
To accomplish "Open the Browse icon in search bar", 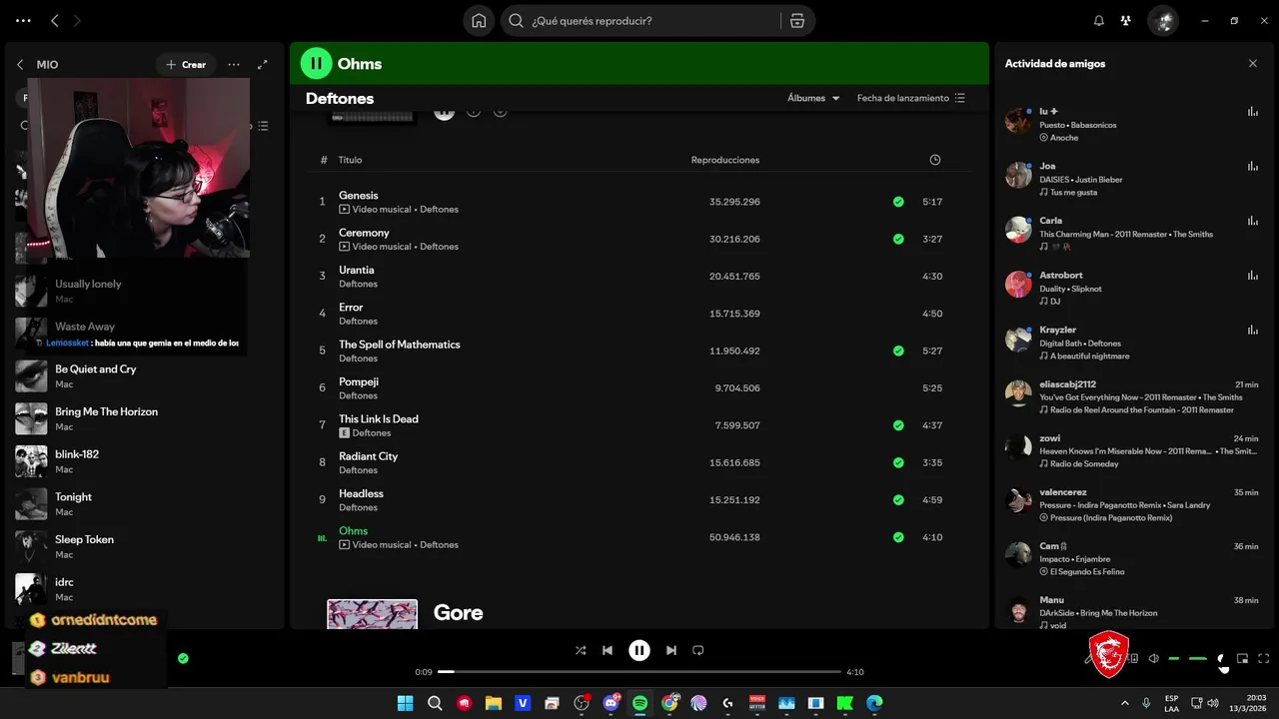I will coord(796,20).
